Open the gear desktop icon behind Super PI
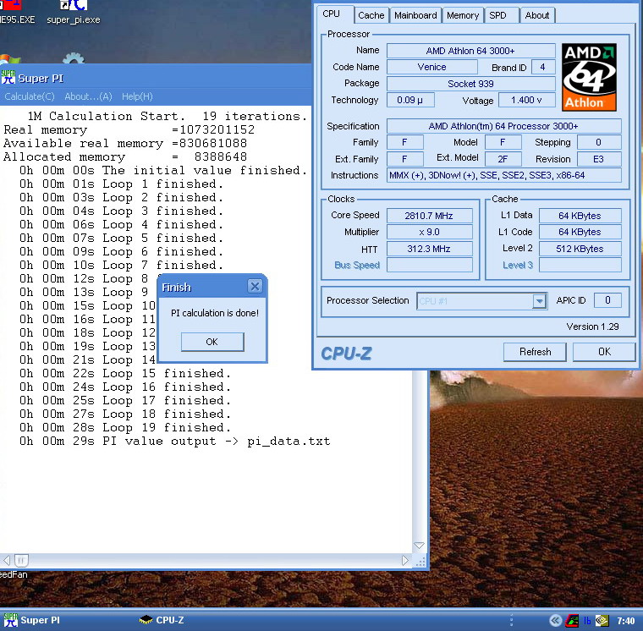643x631 pixels. [74, 59]
